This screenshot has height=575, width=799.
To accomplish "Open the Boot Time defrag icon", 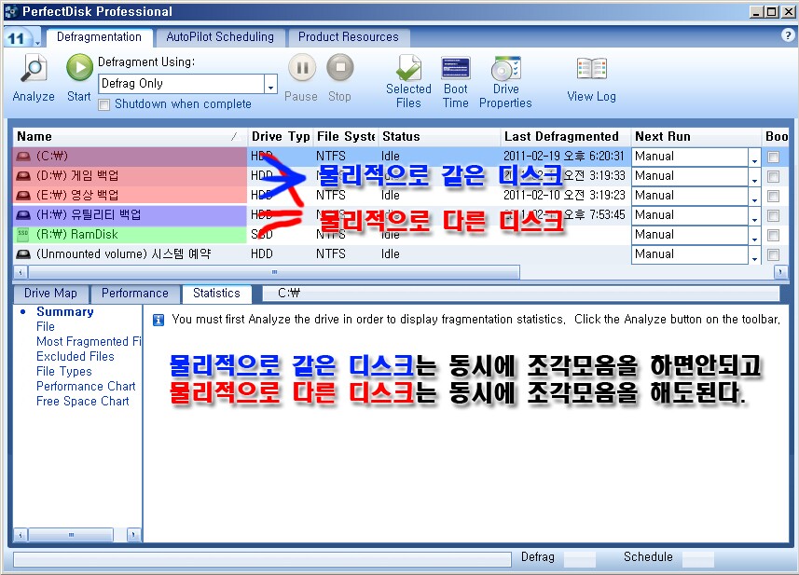I will (456, 69).
